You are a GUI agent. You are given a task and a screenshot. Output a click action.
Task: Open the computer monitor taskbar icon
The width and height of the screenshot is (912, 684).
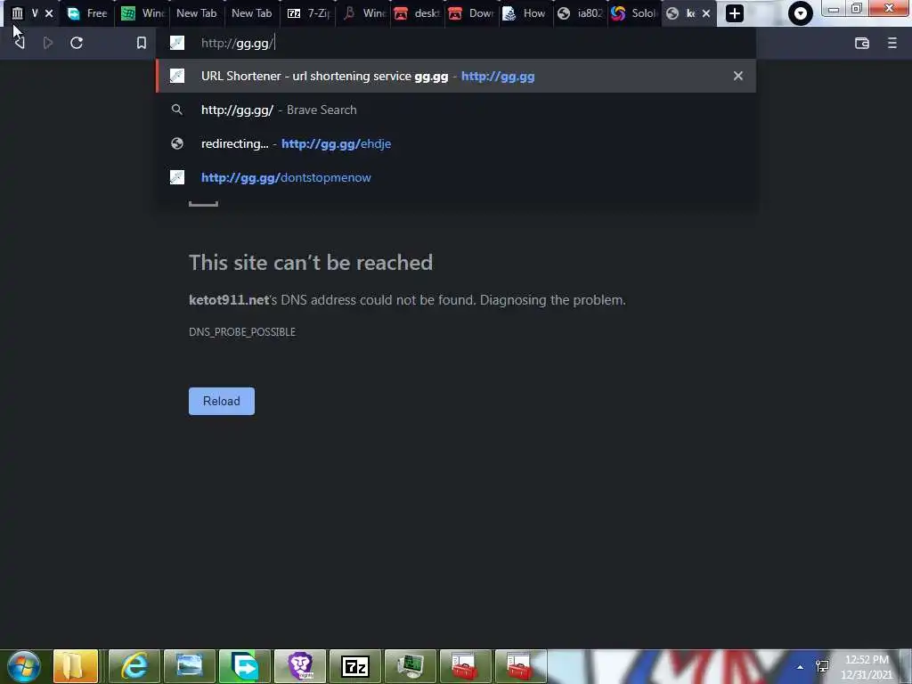pos(411,666)
